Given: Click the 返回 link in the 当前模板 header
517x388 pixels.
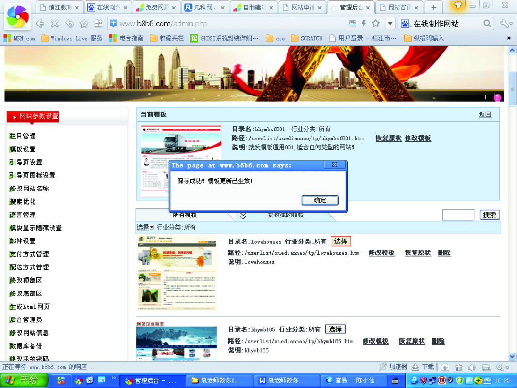Looking at the screenshot, I should (485, 114).
